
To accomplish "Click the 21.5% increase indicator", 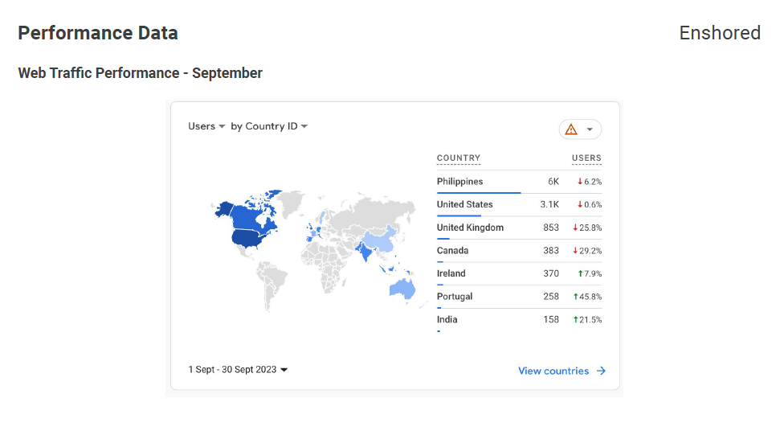I will pos(587,319).
